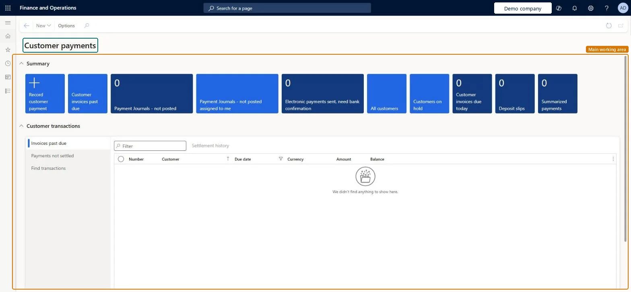Open notifications bell icon
This screenshot has width=631, height=292.
click(575, 8)
